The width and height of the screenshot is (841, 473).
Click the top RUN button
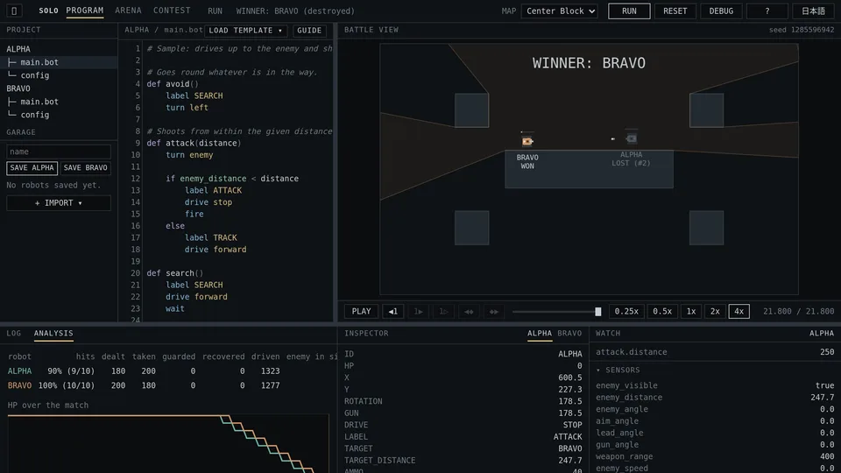[x=629, y=11]
